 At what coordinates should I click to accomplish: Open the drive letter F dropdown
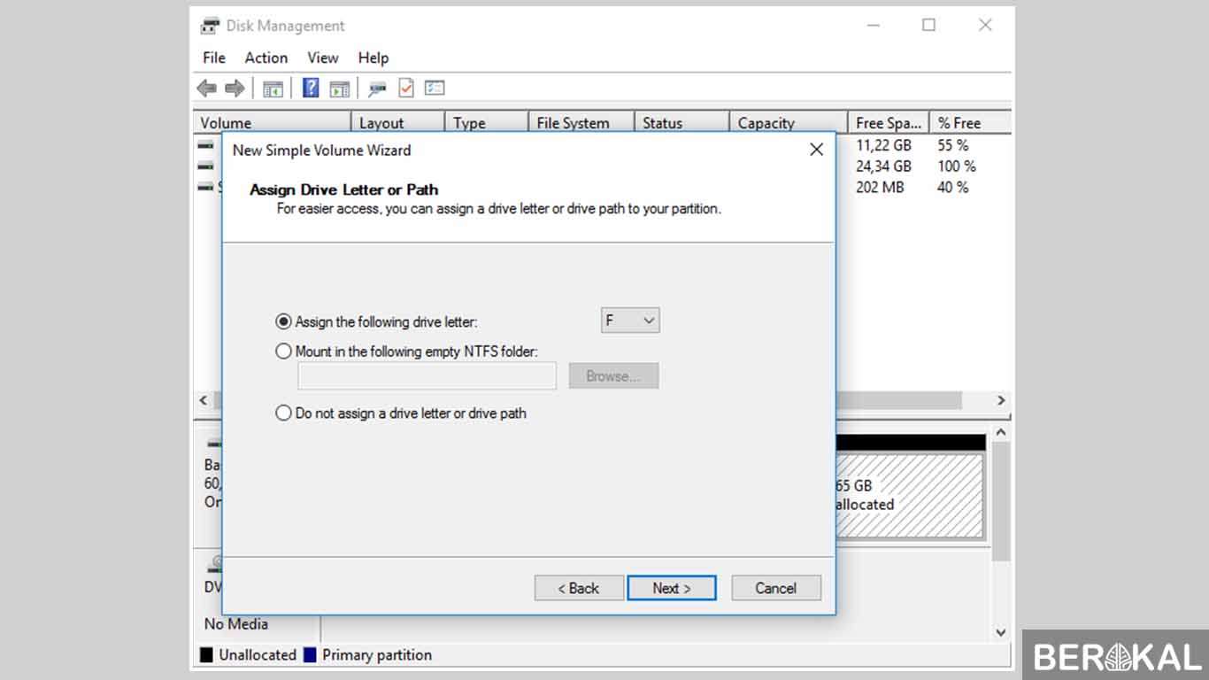630,321
